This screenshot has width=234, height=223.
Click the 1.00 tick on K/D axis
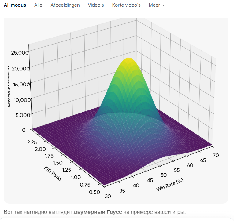point(76,177)
